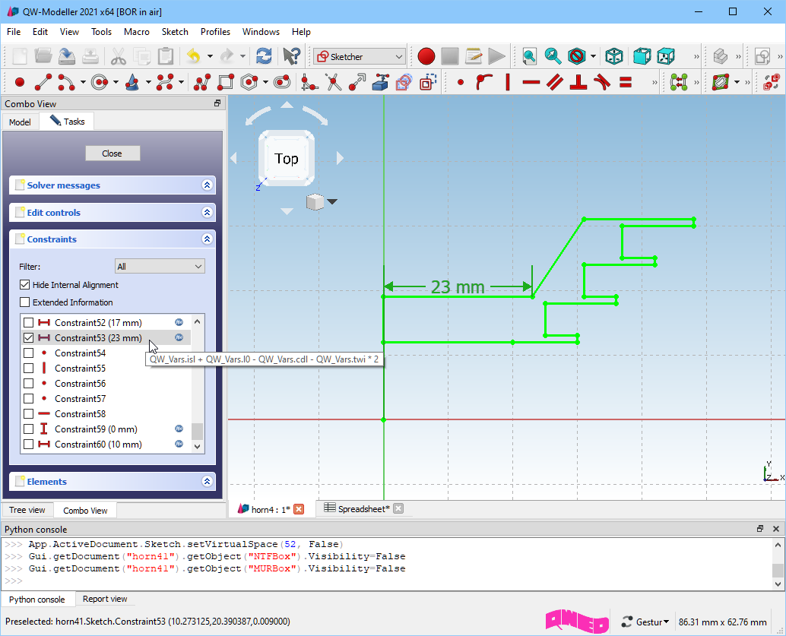Image resolution: width=786 pixels, height=636 pixels.
Task: Apply the equal constraint tool
Action: click(625, 82)
